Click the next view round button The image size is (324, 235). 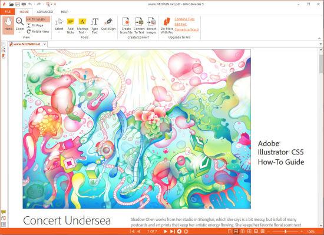pyautogui.click(x=186, y=231)
